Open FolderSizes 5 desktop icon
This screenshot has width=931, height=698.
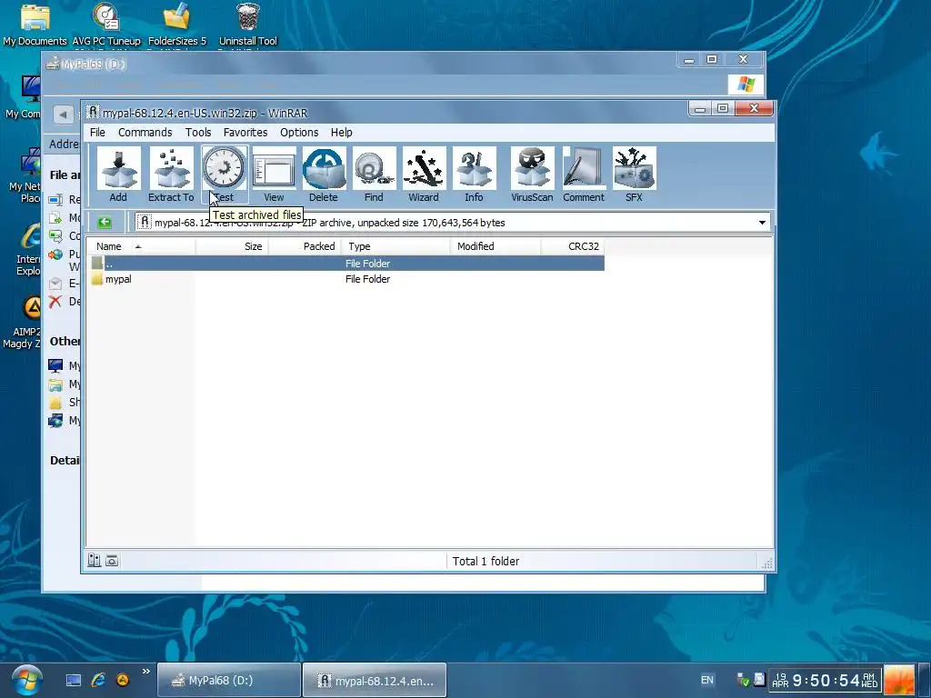point(177,25)
